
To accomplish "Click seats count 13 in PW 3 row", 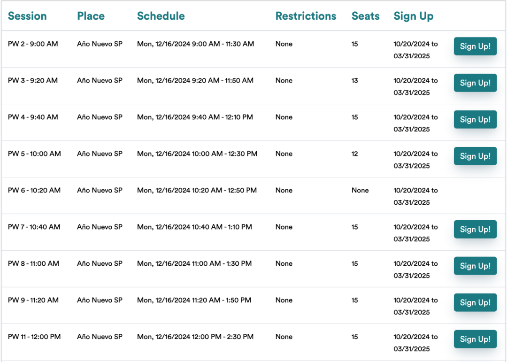I will point(355,80).
